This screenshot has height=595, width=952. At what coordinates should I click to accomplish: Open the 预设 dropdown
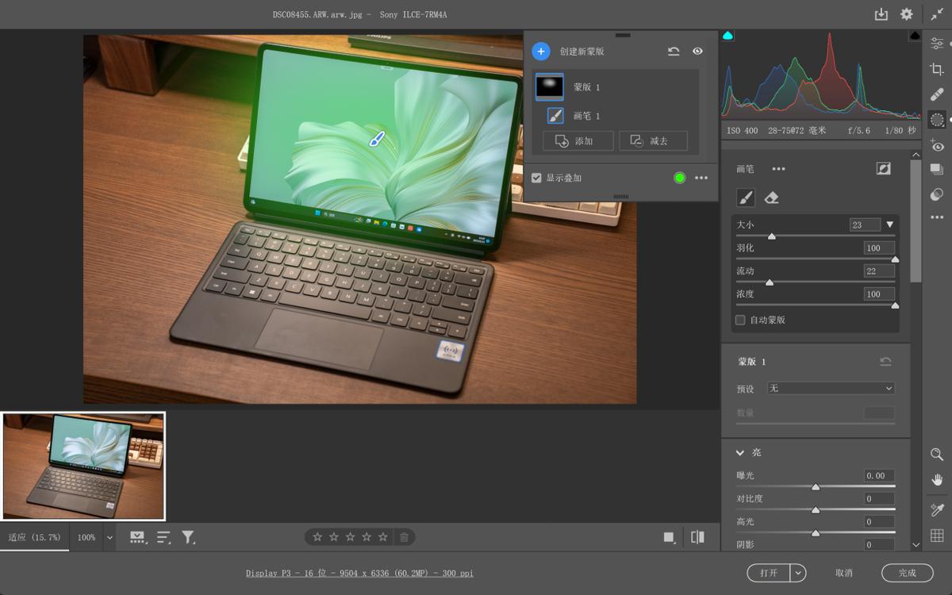(x=831, y=389)
